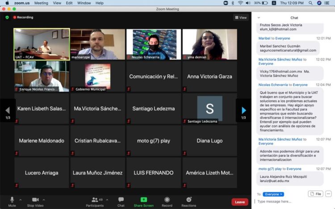Collapse the chat panel chevron
This screenshot has height=209, width=335.
[259, 18]
